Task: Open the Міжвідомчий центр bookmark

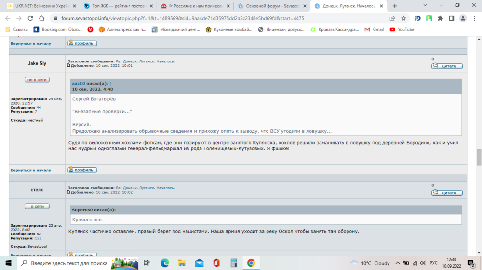Action: click(x=176, y=29)
